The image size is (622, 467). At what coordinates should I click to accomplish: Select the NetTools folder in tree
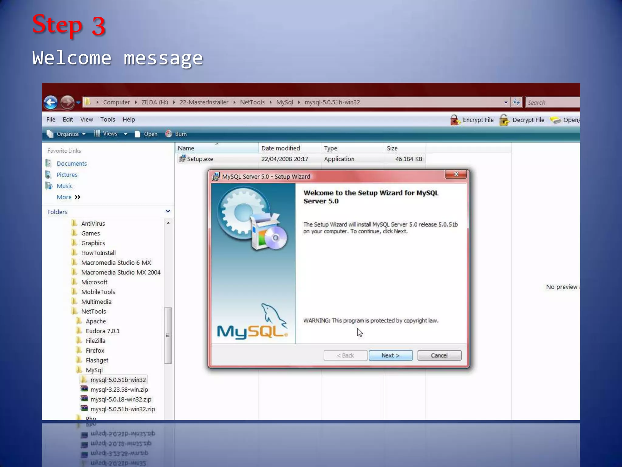pos(94,311)
